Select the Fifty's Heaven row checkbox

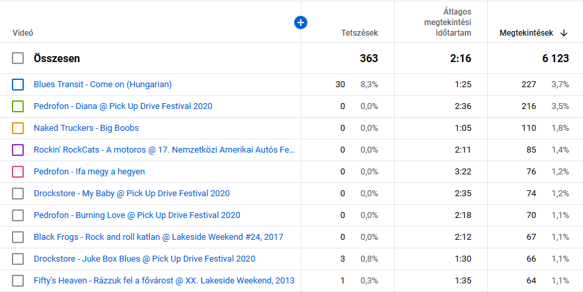tap(18, 281)
